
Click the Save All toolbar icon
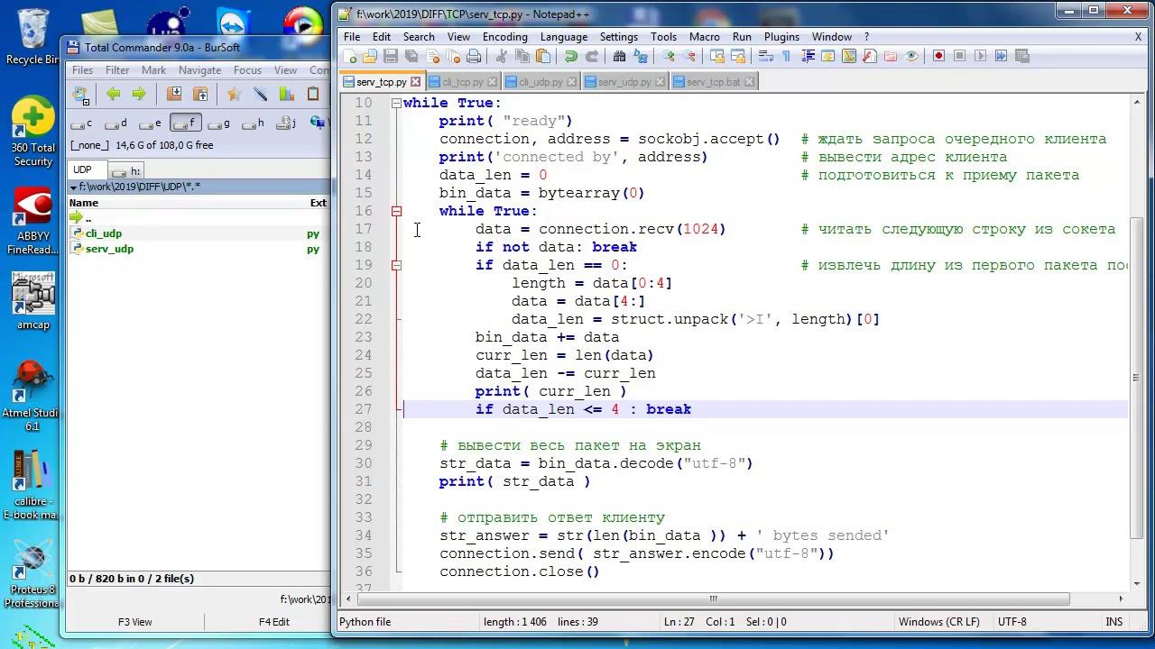click(411, 56)
